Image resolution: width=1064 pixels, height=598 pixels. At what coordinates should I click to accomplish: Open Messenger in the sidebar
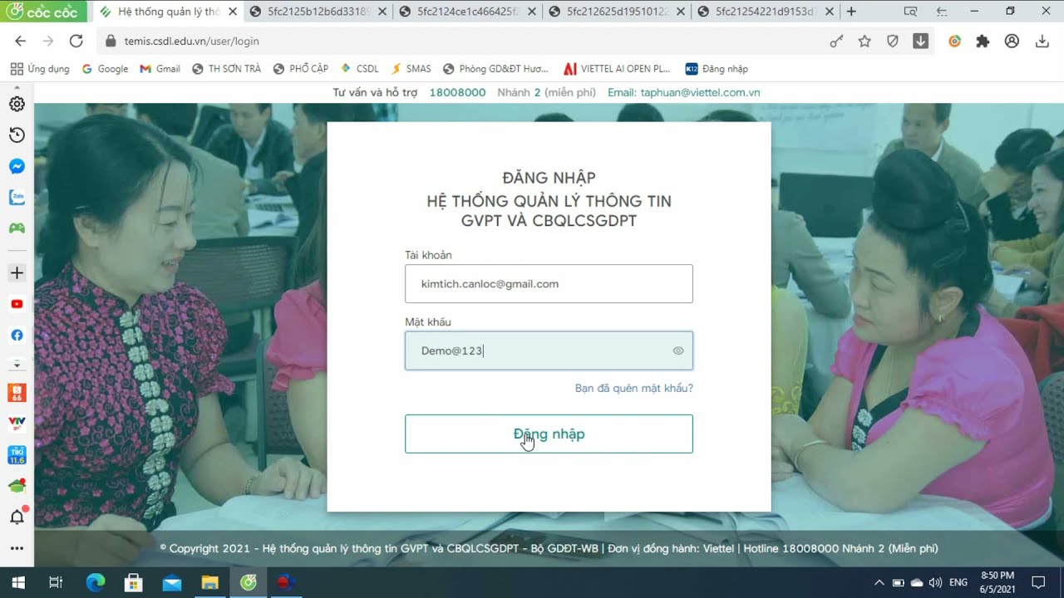coord(17,166)
